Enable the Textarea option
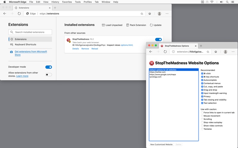238x148 pixels. 202,129
